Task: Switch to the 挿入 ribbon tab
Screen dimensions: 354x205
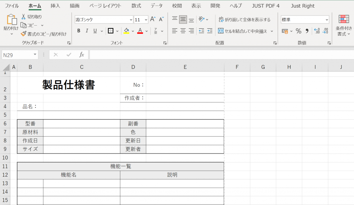Action: [x=55, y=6]
